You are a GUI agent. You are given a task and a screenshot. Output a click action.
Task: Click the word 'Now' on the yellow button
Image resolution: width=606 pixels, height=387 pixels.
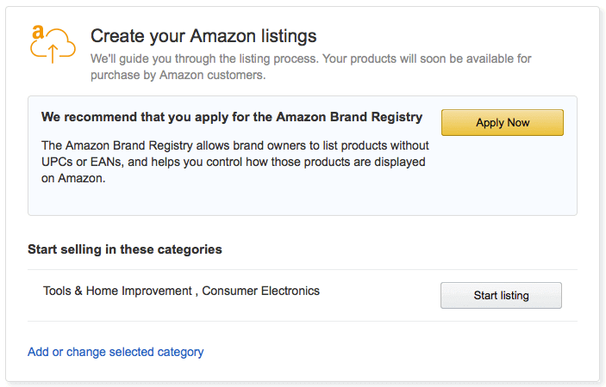518,123
